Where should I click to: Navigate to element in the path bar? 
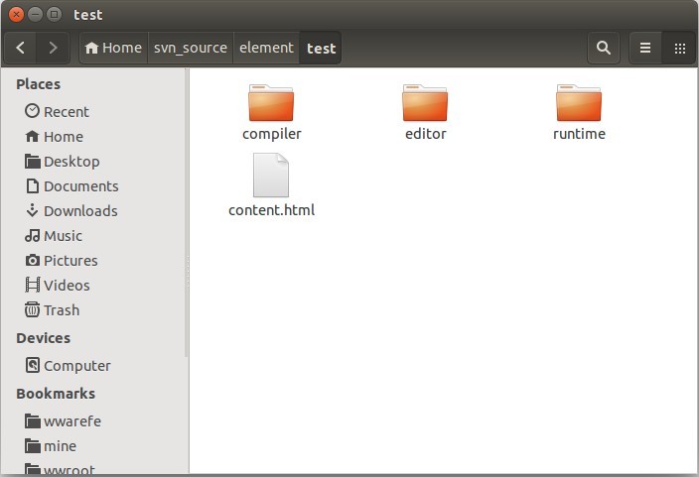click(266, 48)
